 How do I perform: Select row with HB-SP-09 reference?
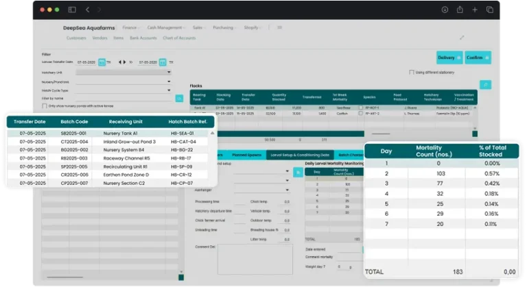coord(108,166)
